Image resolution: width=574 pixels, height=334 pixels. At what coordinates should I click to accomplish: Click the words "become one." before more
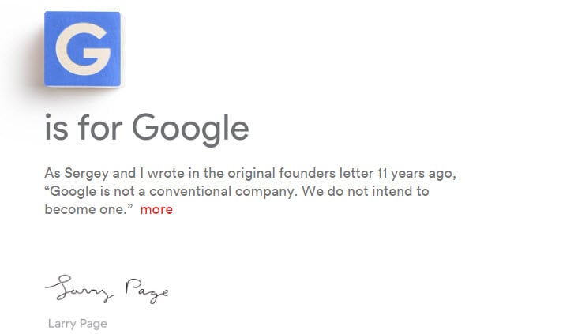click(x=88, y=209)
